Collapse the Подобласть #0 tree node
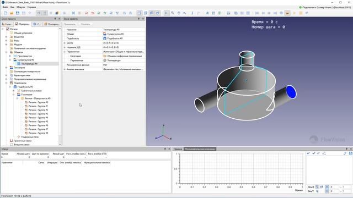This screenshot has height=198, width=353. click(x=10, y=87)
